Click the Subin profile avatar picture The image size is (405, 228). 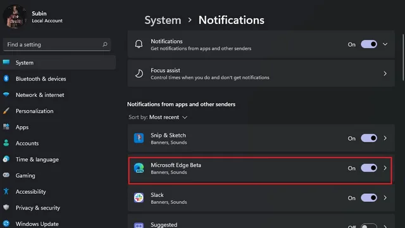tap(15, 16)
